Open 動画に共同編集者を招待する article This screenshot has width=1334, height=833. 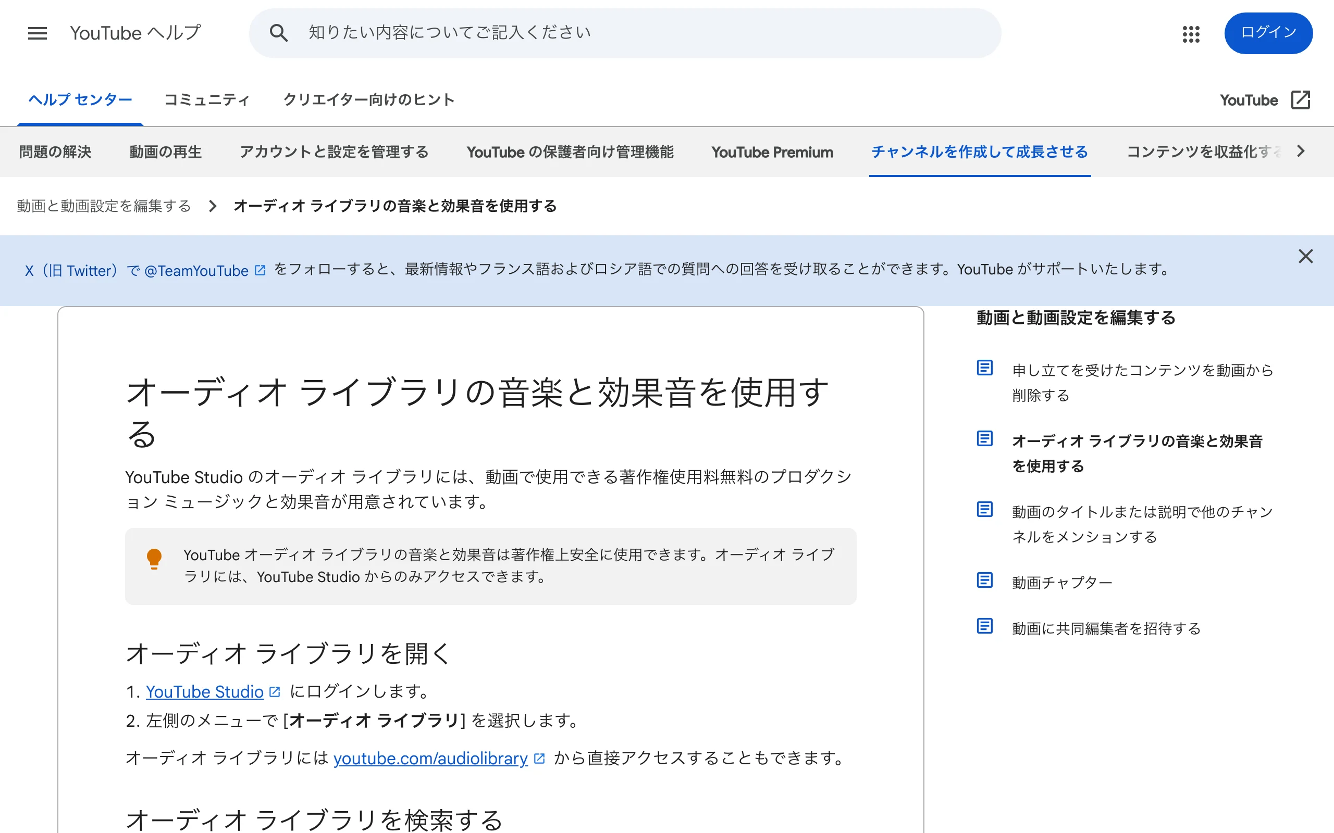tap(1106, 628)
